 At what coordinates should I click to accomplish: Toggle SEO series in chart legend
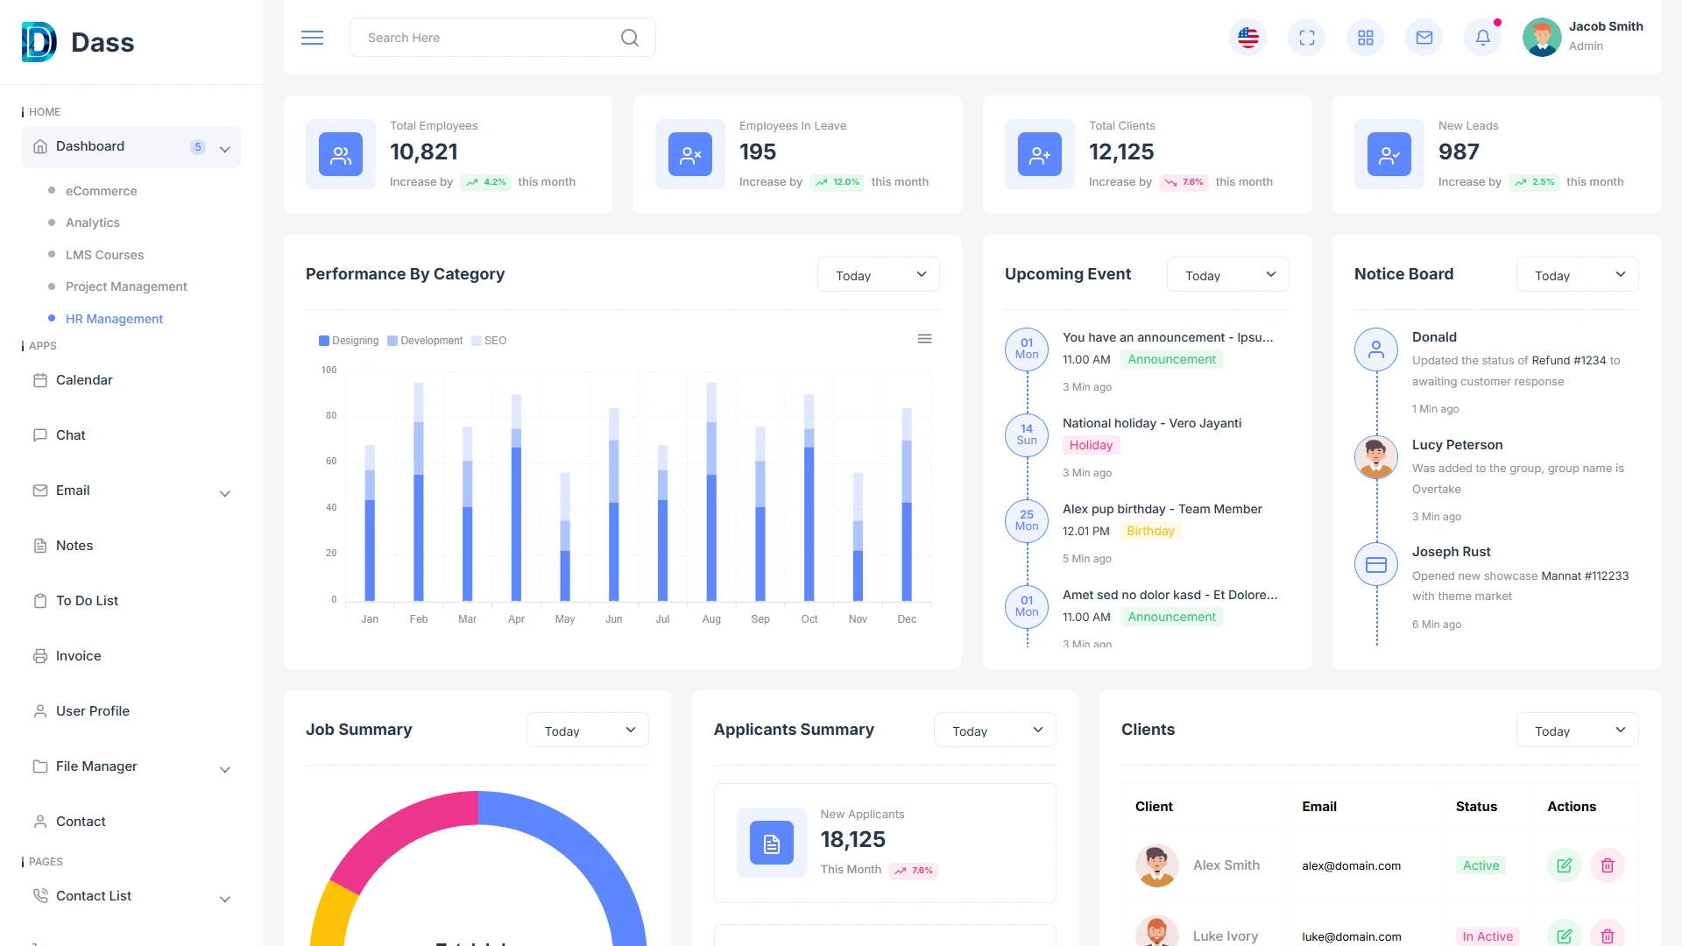click(x=489, y=341)
